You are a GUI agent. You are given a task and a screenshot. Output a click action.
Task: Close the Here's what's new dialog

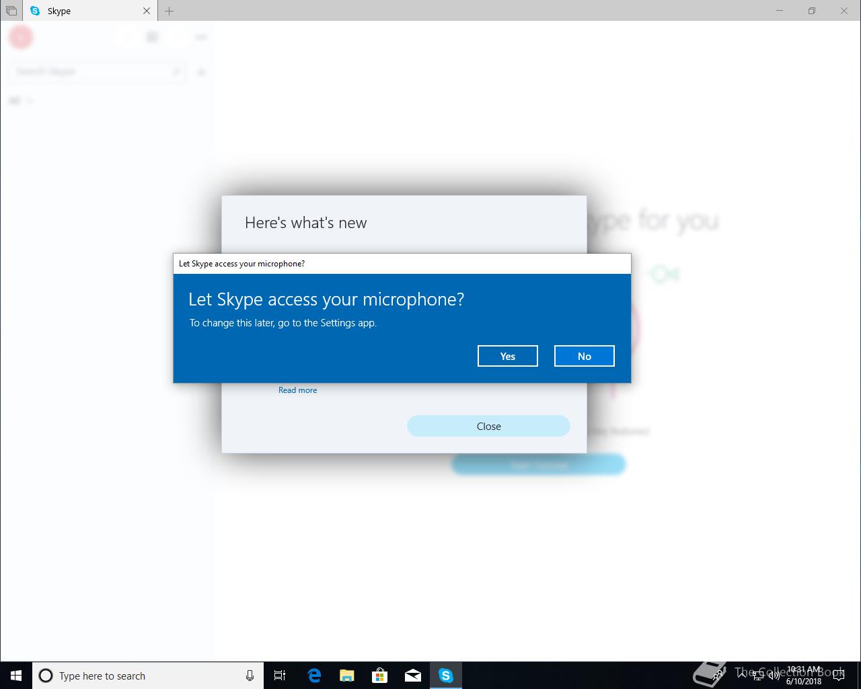[x=488, y=426]
